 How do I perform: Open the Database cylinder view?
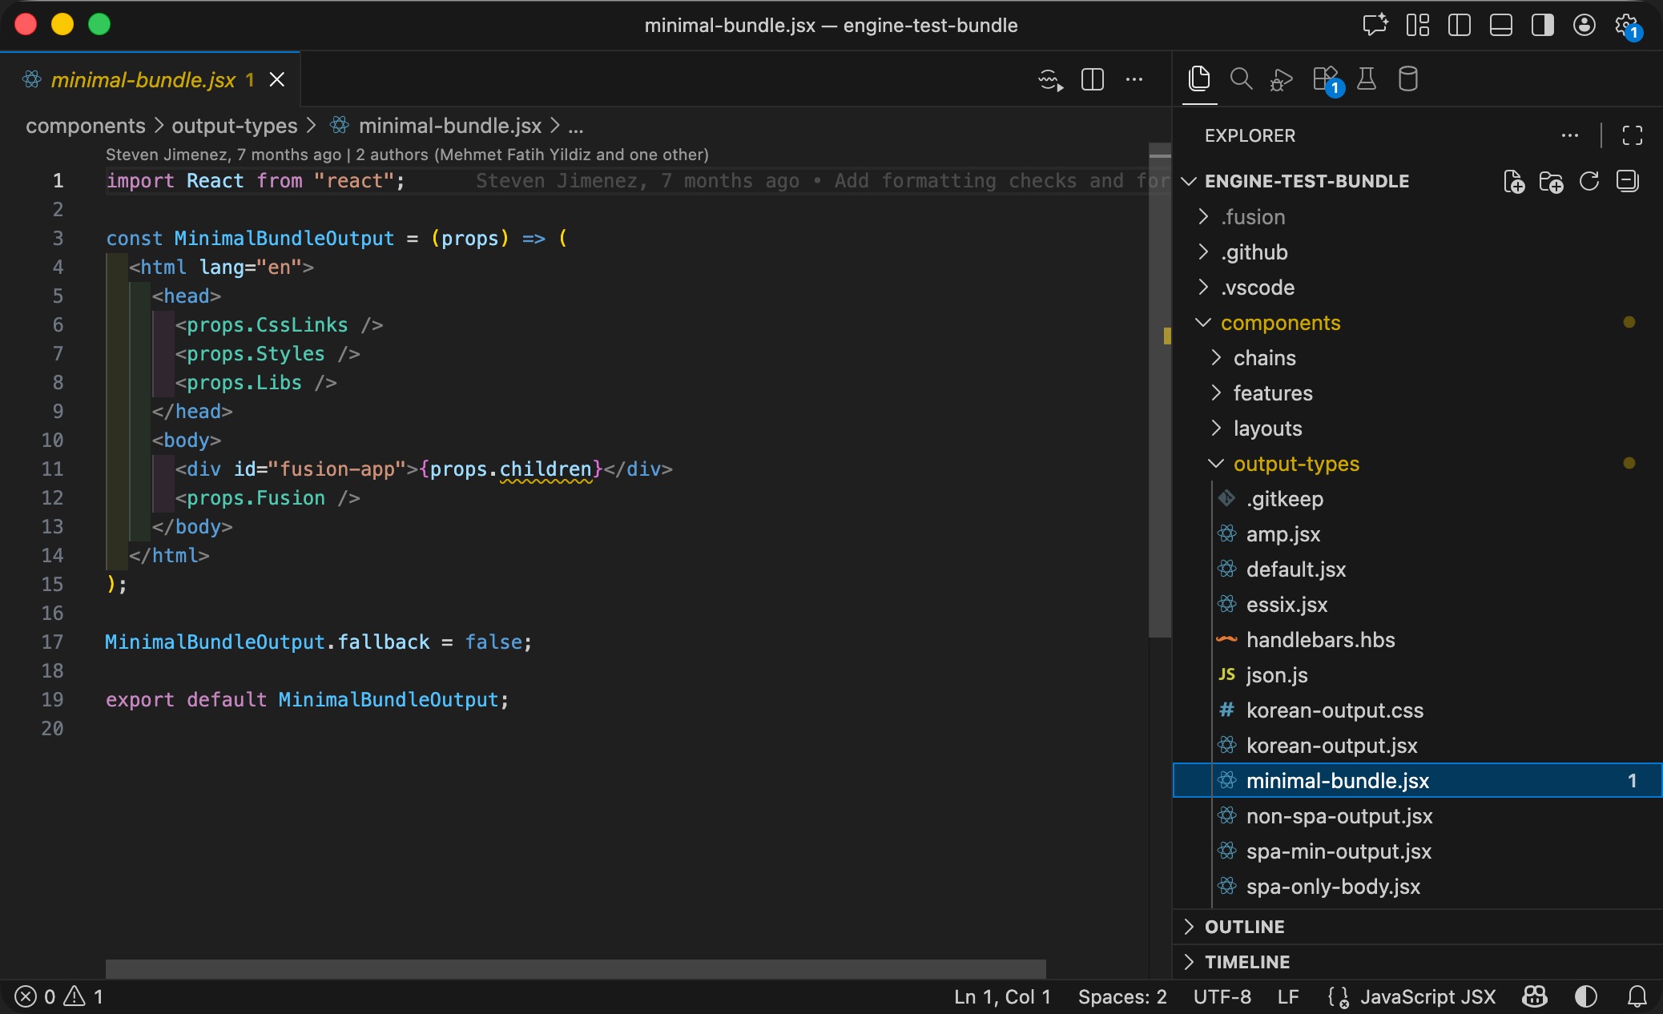(1407, 79)
